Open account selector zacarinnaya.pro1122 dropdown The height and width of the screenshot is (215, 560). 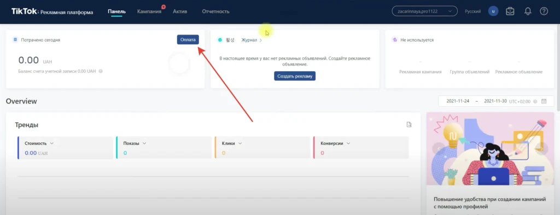pyautogui.click(x=424, y=11)
